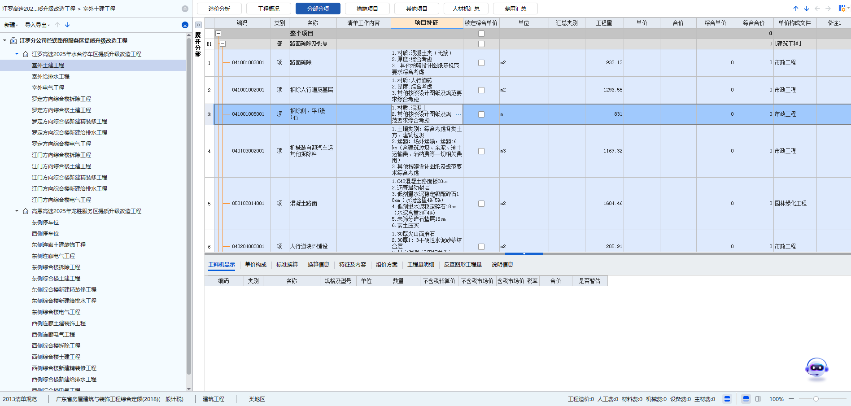Viewport: 851px width, 406px height.
Task: Click the blue download icon in project panel
Action: 185,25
